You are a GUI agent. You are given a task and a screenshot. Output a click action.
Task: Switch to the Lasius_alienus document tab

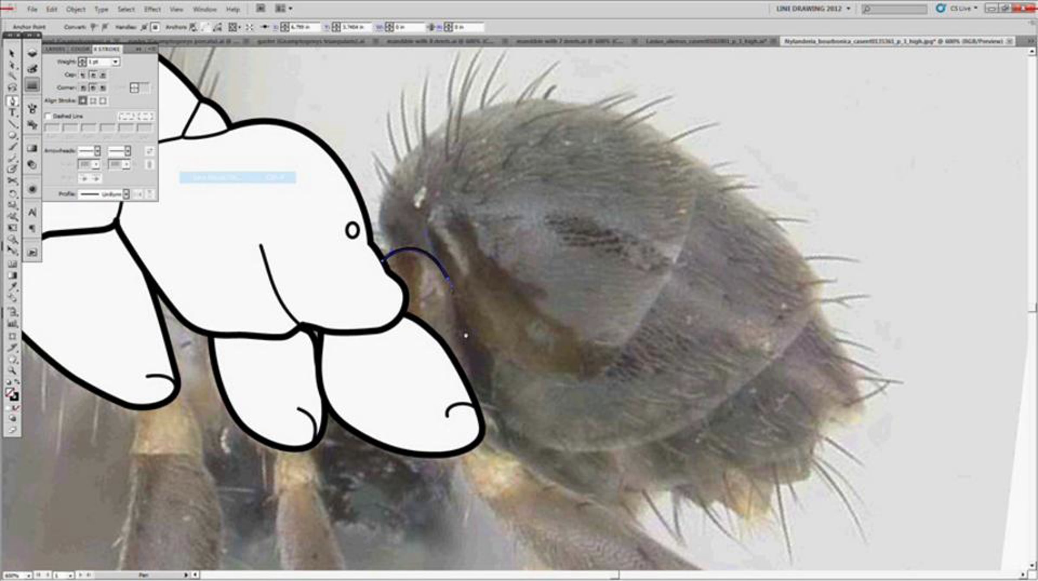tap(706, 41)
